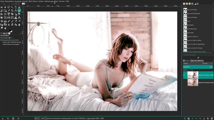The image size is (214, 120).
Task: Select the Free Select lasso tool
Action: pyautogui.click(x=9, y=7)
